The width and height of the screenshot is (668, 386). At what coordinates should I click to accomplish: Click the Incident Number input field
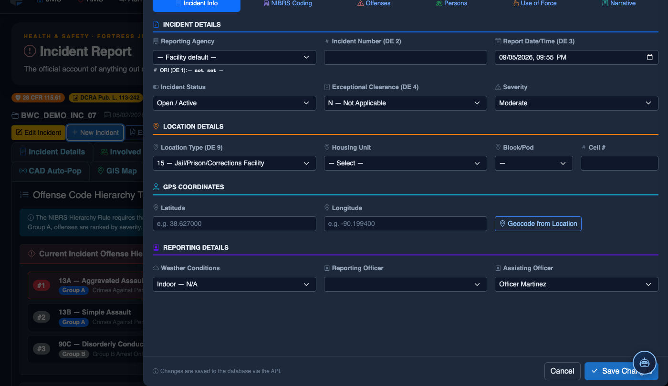tap(406, 57)
